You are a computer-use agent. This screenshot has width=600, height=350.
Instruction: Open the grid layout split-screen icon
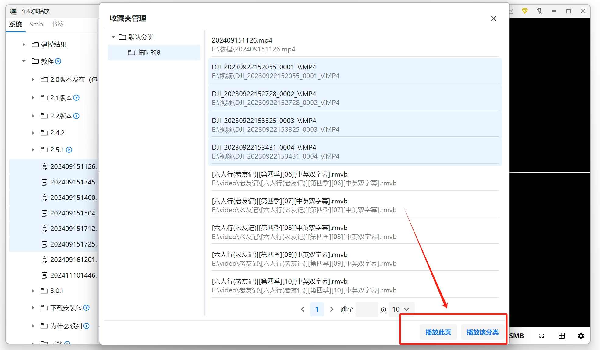(562, 336)
